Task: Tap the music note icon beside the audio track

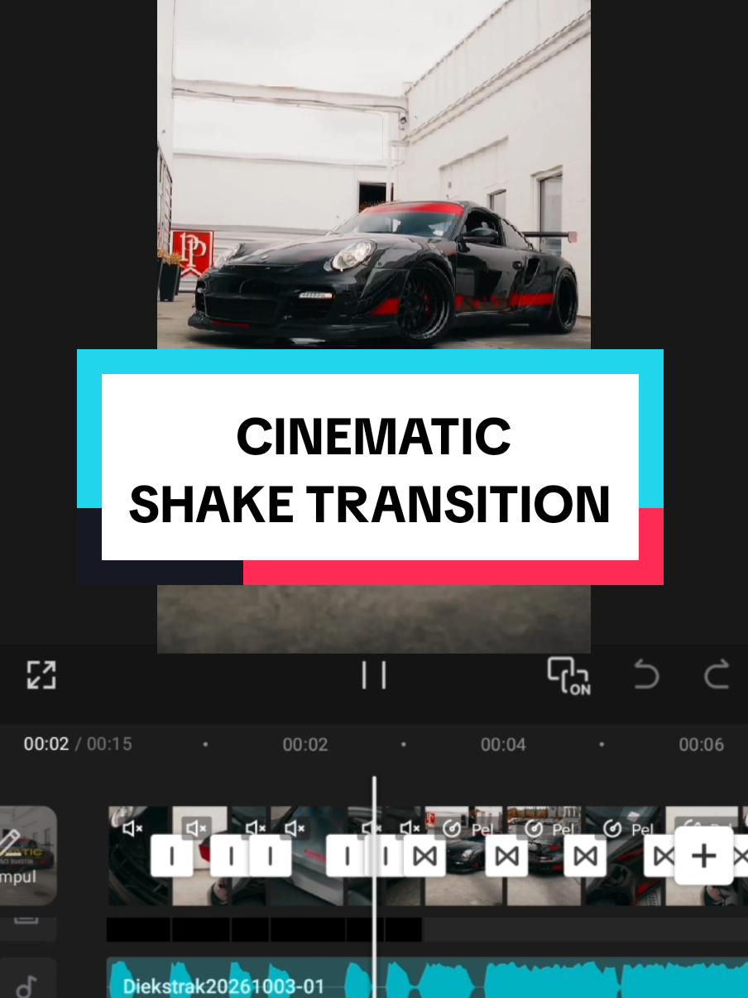Action: point(28,985)
